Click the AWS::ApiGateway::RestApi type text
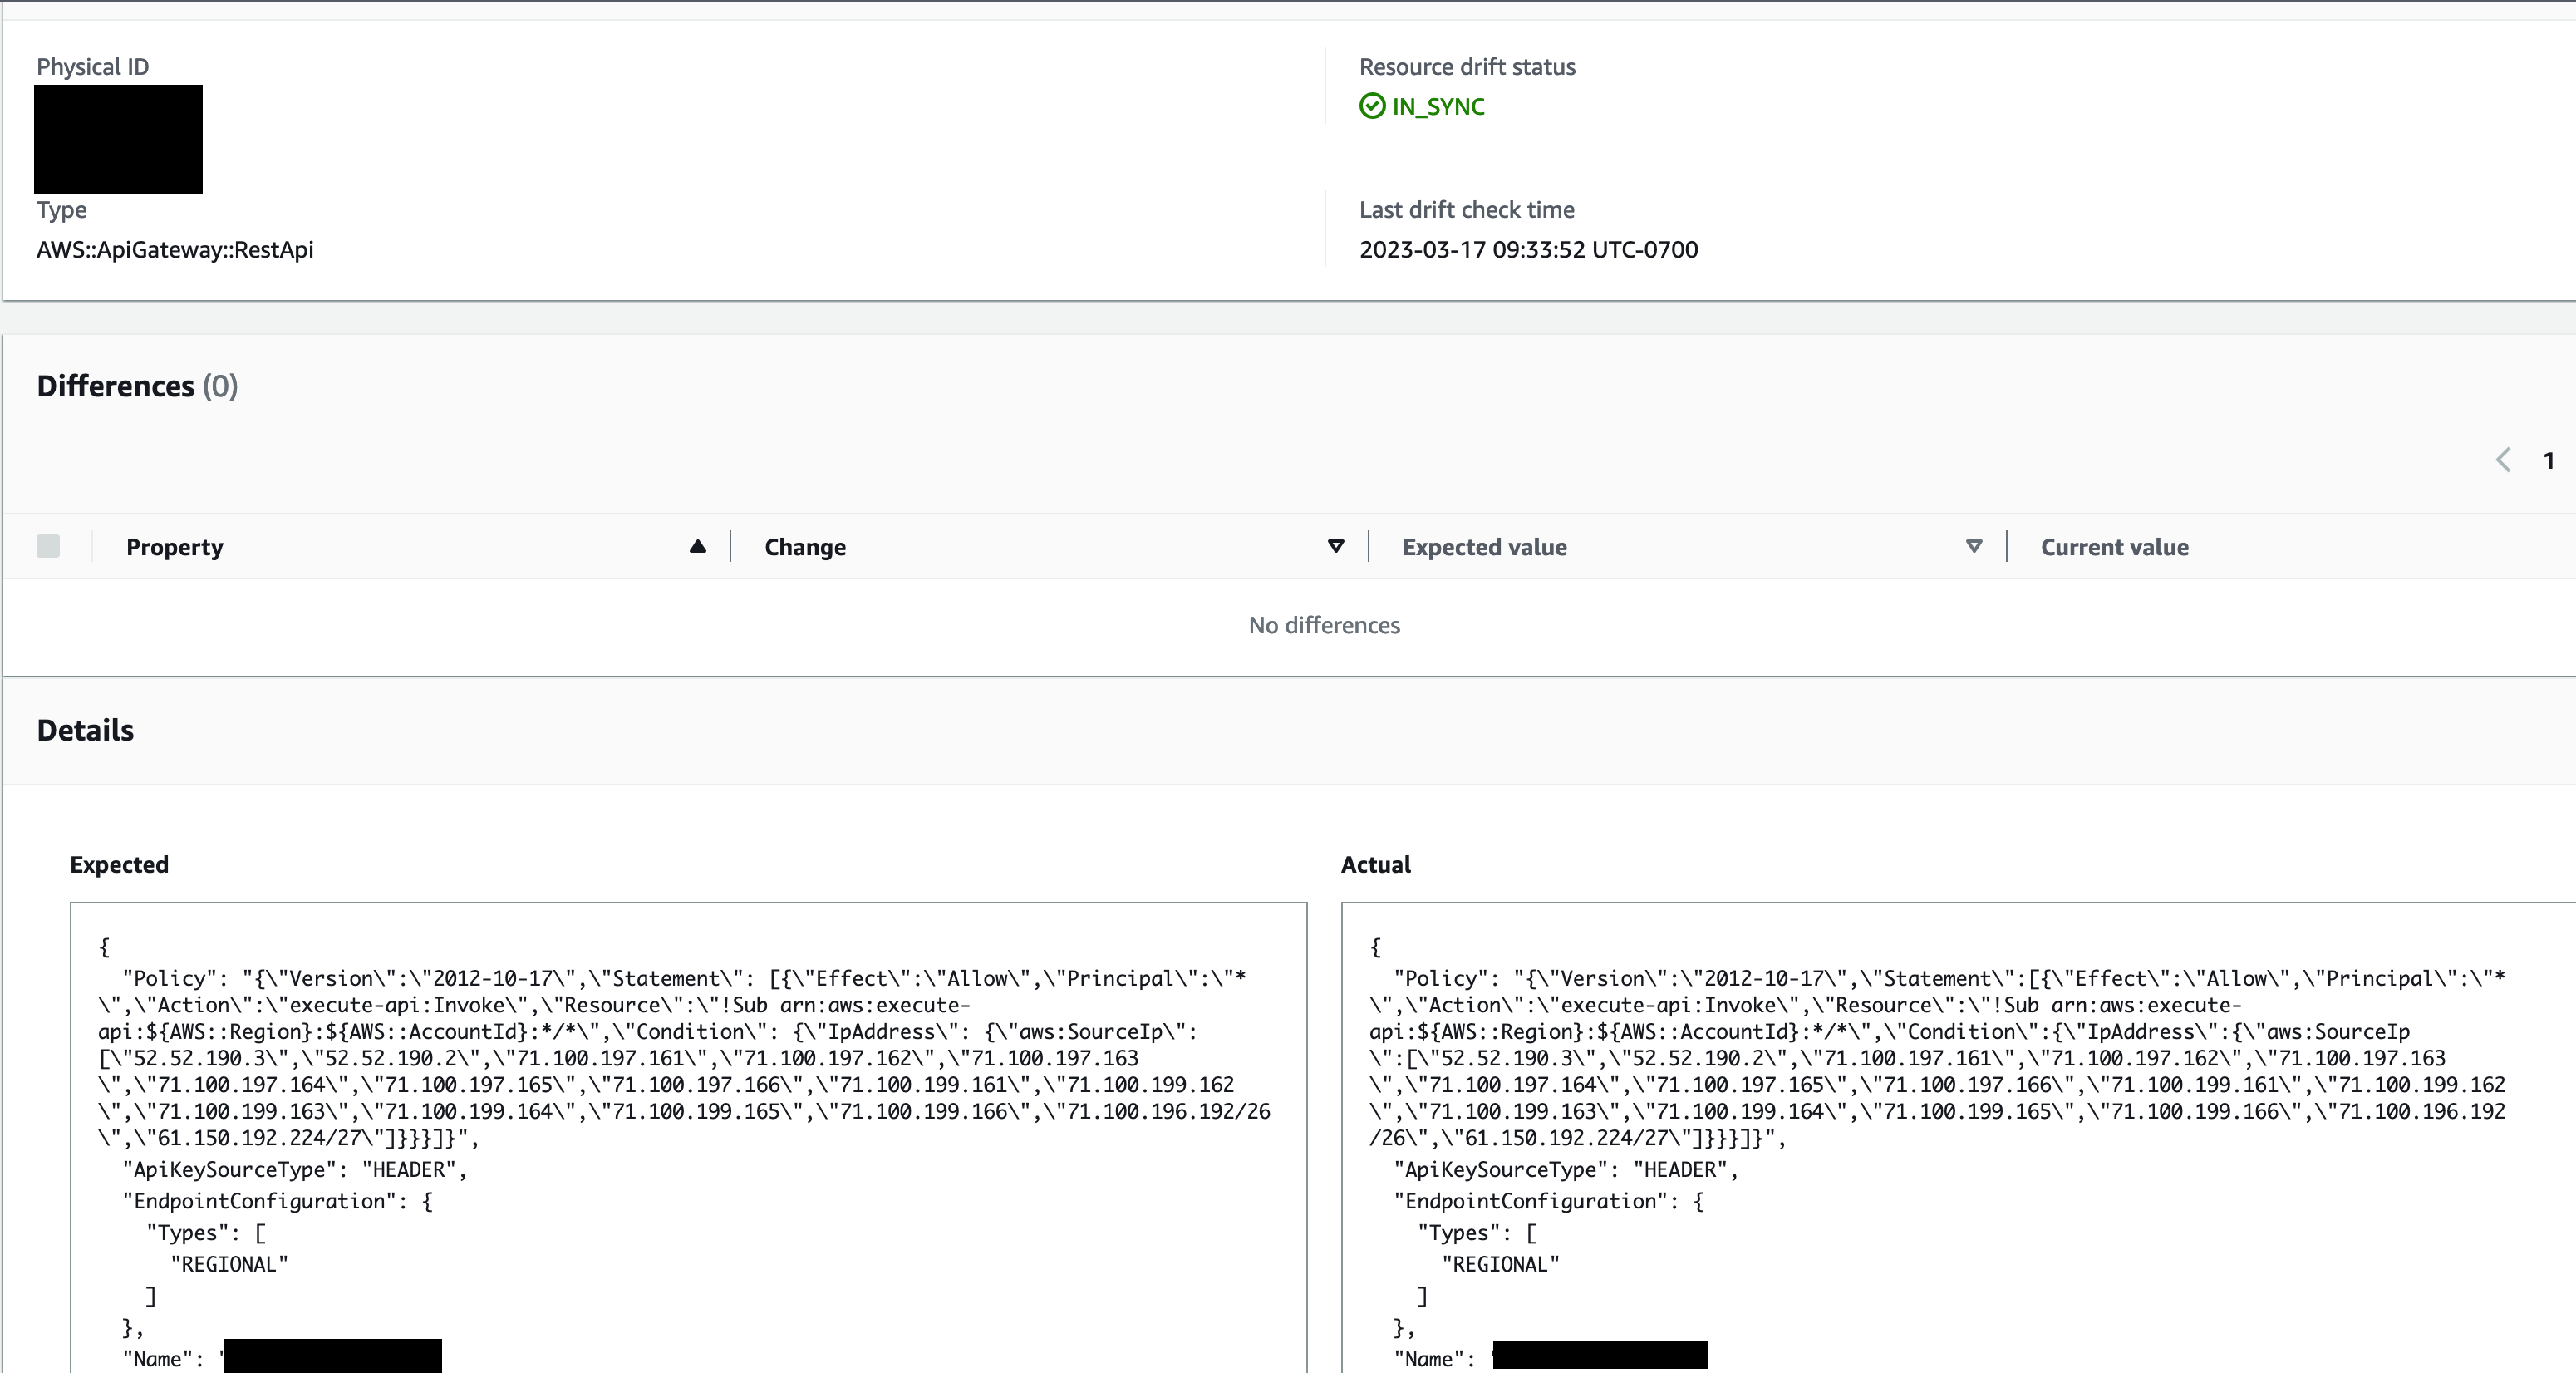2576x1373 pixels. pos(175,249)
